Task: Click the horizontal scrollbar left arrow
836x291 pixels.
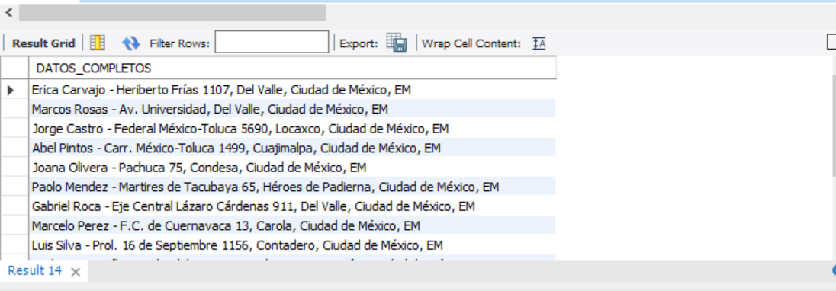Action: click(x=9, y=13)
